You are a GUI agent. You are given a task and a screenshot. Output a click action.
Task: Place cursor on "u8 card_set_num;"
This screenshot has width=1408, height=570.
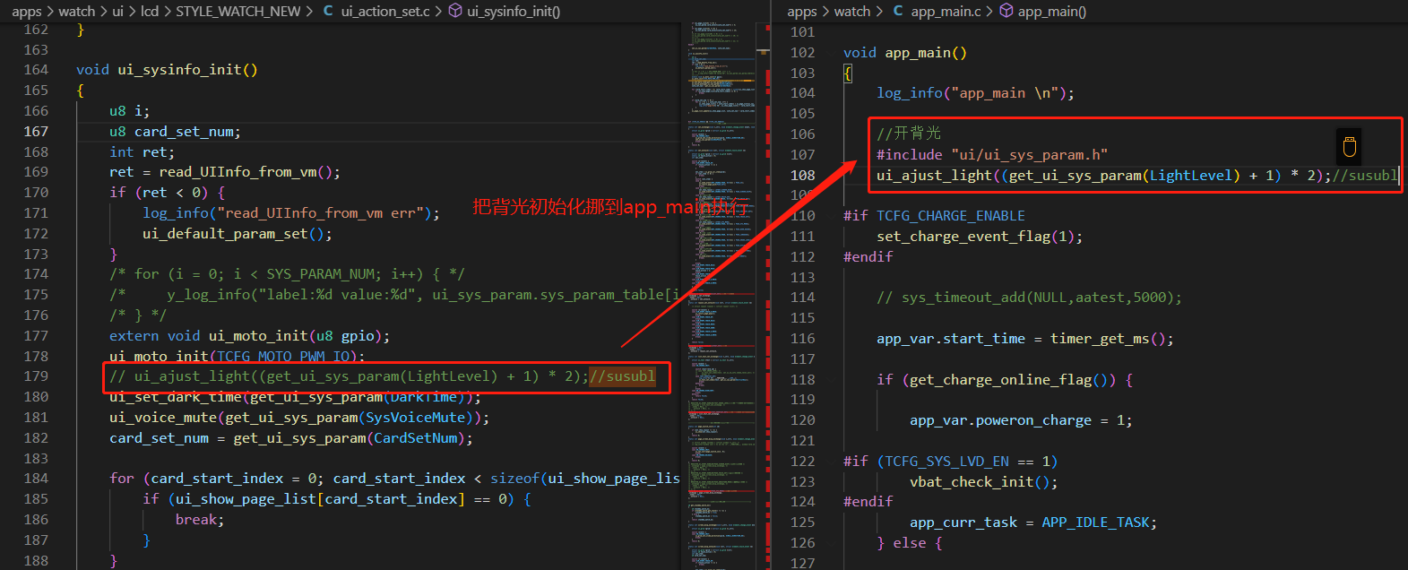(175, 132)
